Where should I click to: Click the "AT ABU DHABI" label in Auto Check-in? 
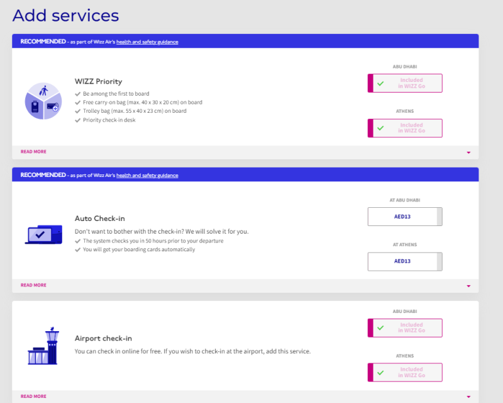point(405,200)
